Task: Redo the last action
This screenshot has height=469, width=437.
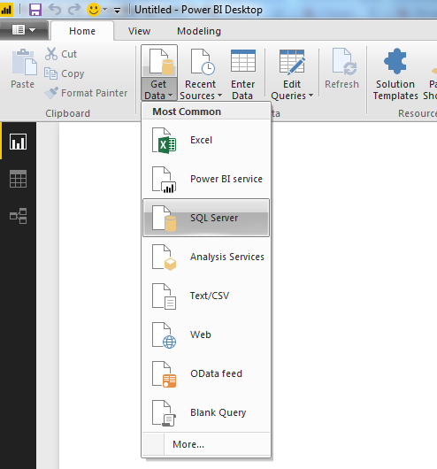Action: tap(74, 10)
